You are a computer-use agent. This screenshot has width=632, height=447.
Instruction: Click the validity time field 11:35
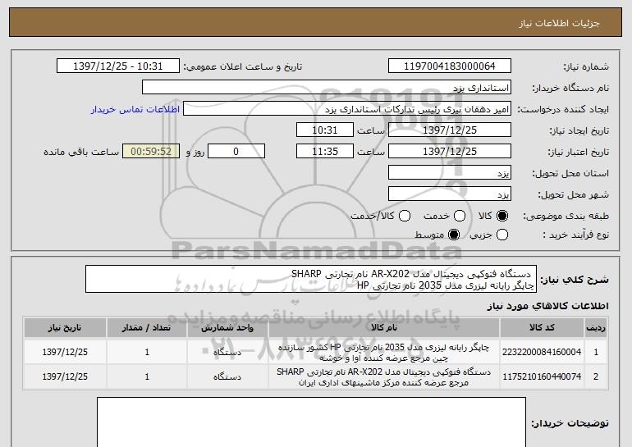pyautogui.click(x=325, y=152)
